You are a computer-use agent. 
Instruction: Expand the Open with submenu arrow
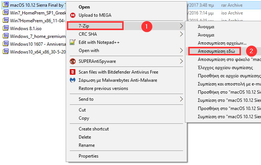[181, 50]
